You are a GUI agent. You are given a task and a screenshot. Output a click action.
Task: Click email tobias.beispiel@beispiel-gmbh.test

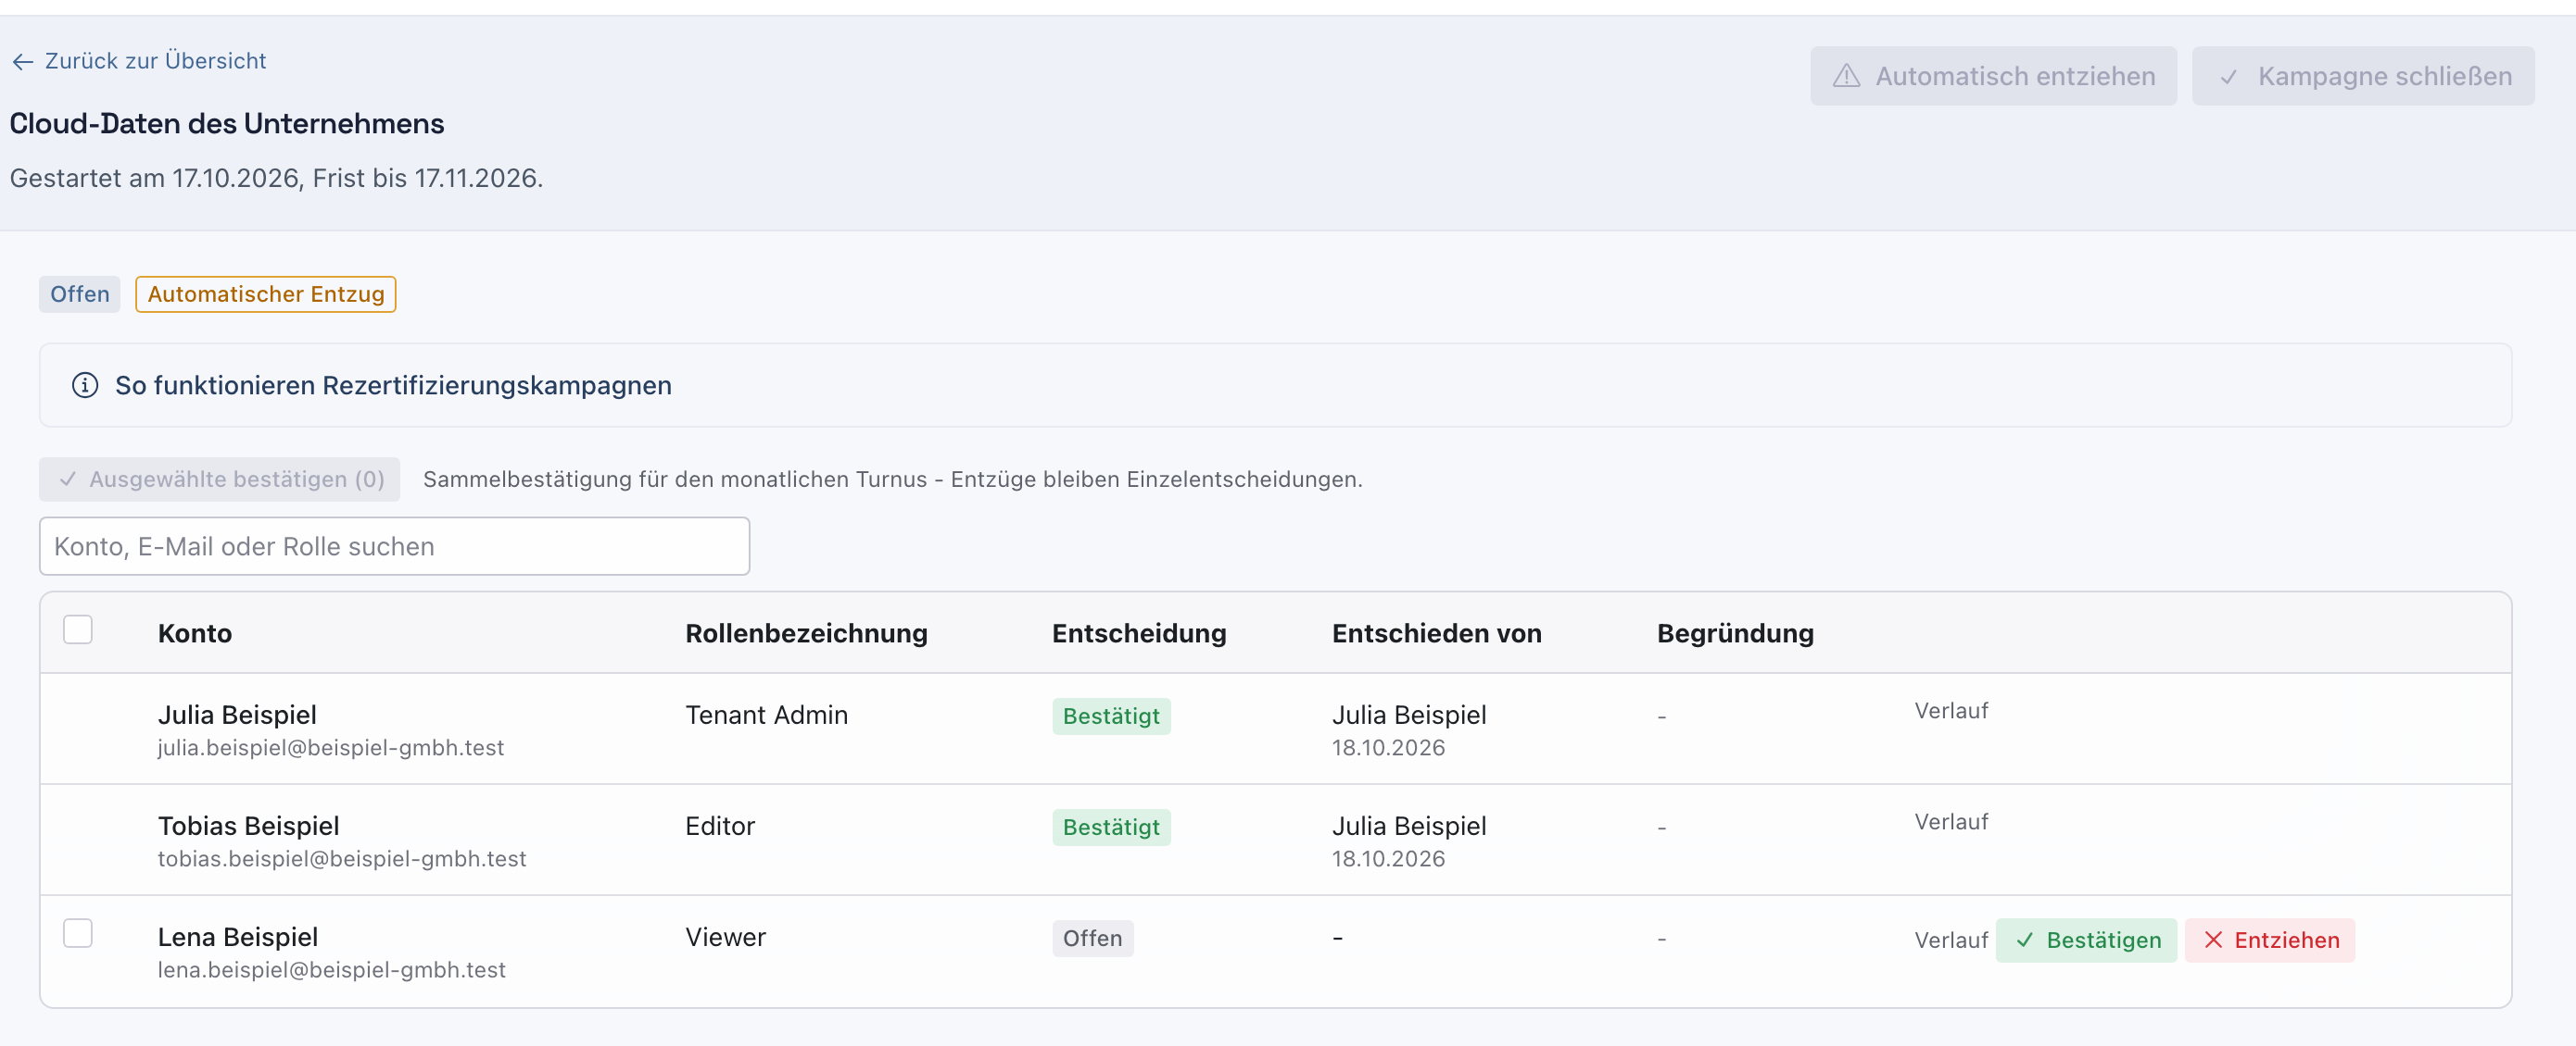[x=342, y=859]
